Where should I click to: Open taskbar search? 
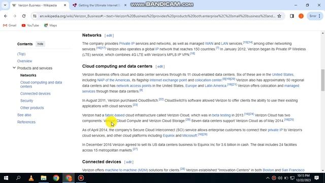18,178
